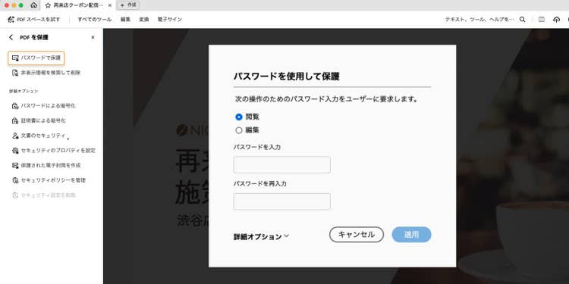This screenshot has width=569, height=284.
Task: Star the current document tab
Action: point(48,5)
